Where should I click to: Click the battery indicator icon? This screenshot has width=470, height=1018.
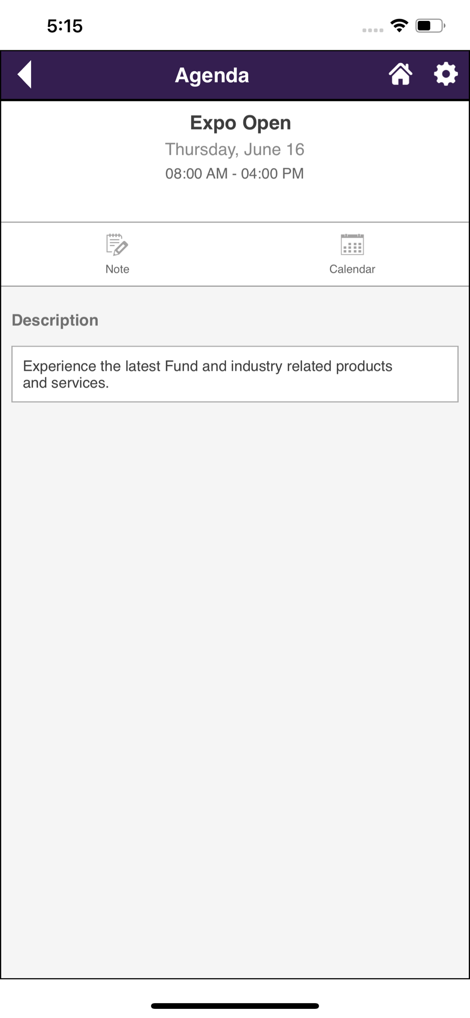430,25
